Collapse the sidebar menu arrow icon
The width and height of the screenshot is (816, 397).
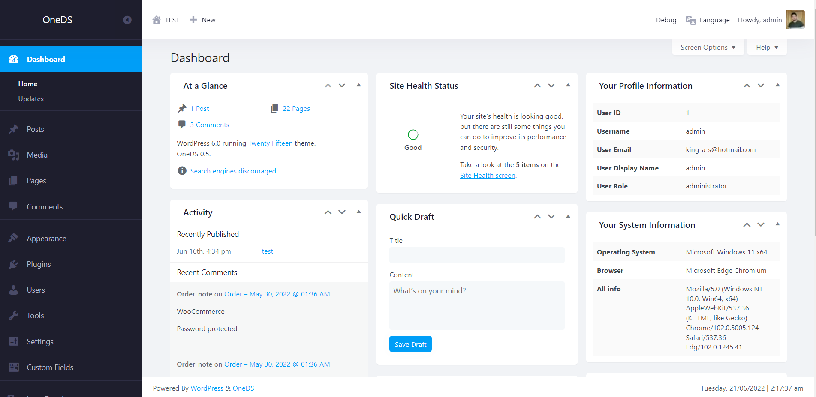[127, 20]
